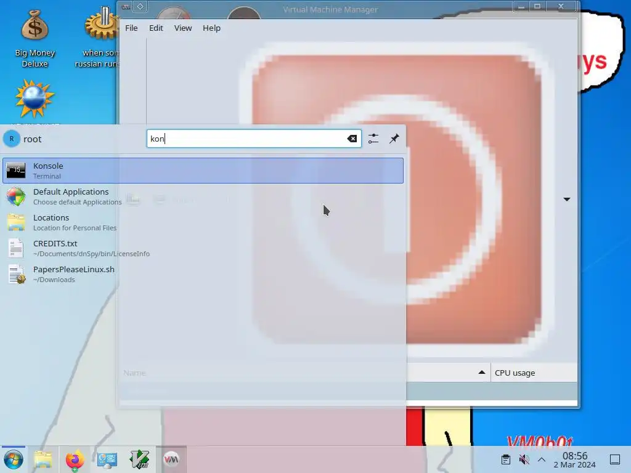Clear the search field text
The height and width of the screenshot is (473, 631).
[x=352, y=139]
